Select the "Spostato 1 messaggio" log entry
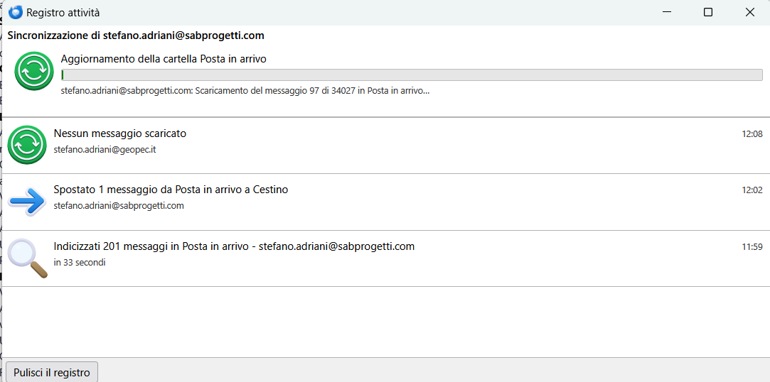The width and height of the screenshot is (770, 382). [x=171, y=190]
